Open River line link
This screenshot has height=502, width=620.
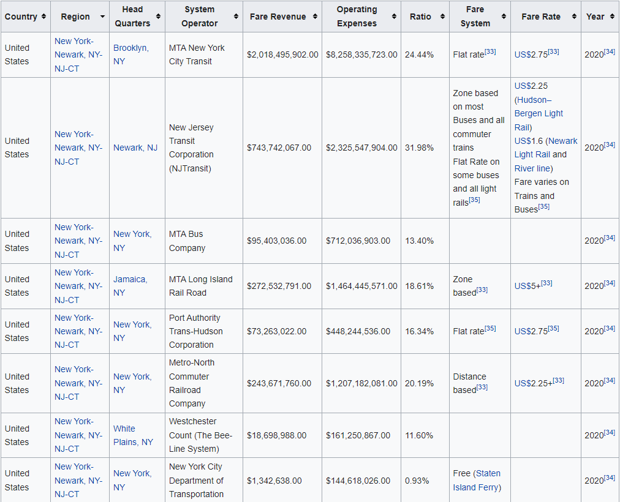tap(532, 168)
